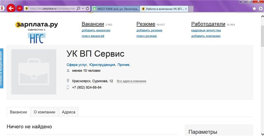
Task: Switch to the WEST PARK ж/к browser tab
Action: click(116, 9)
